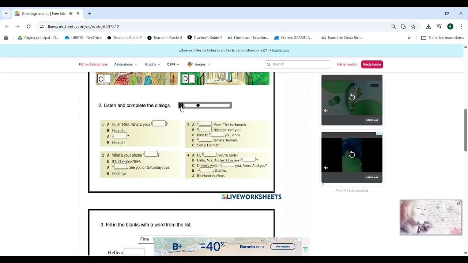Image resolution: width=468 pixels, height=263 pixels.
Task: Click blank 3 after your phone
Action: click(x=151, y=154)
